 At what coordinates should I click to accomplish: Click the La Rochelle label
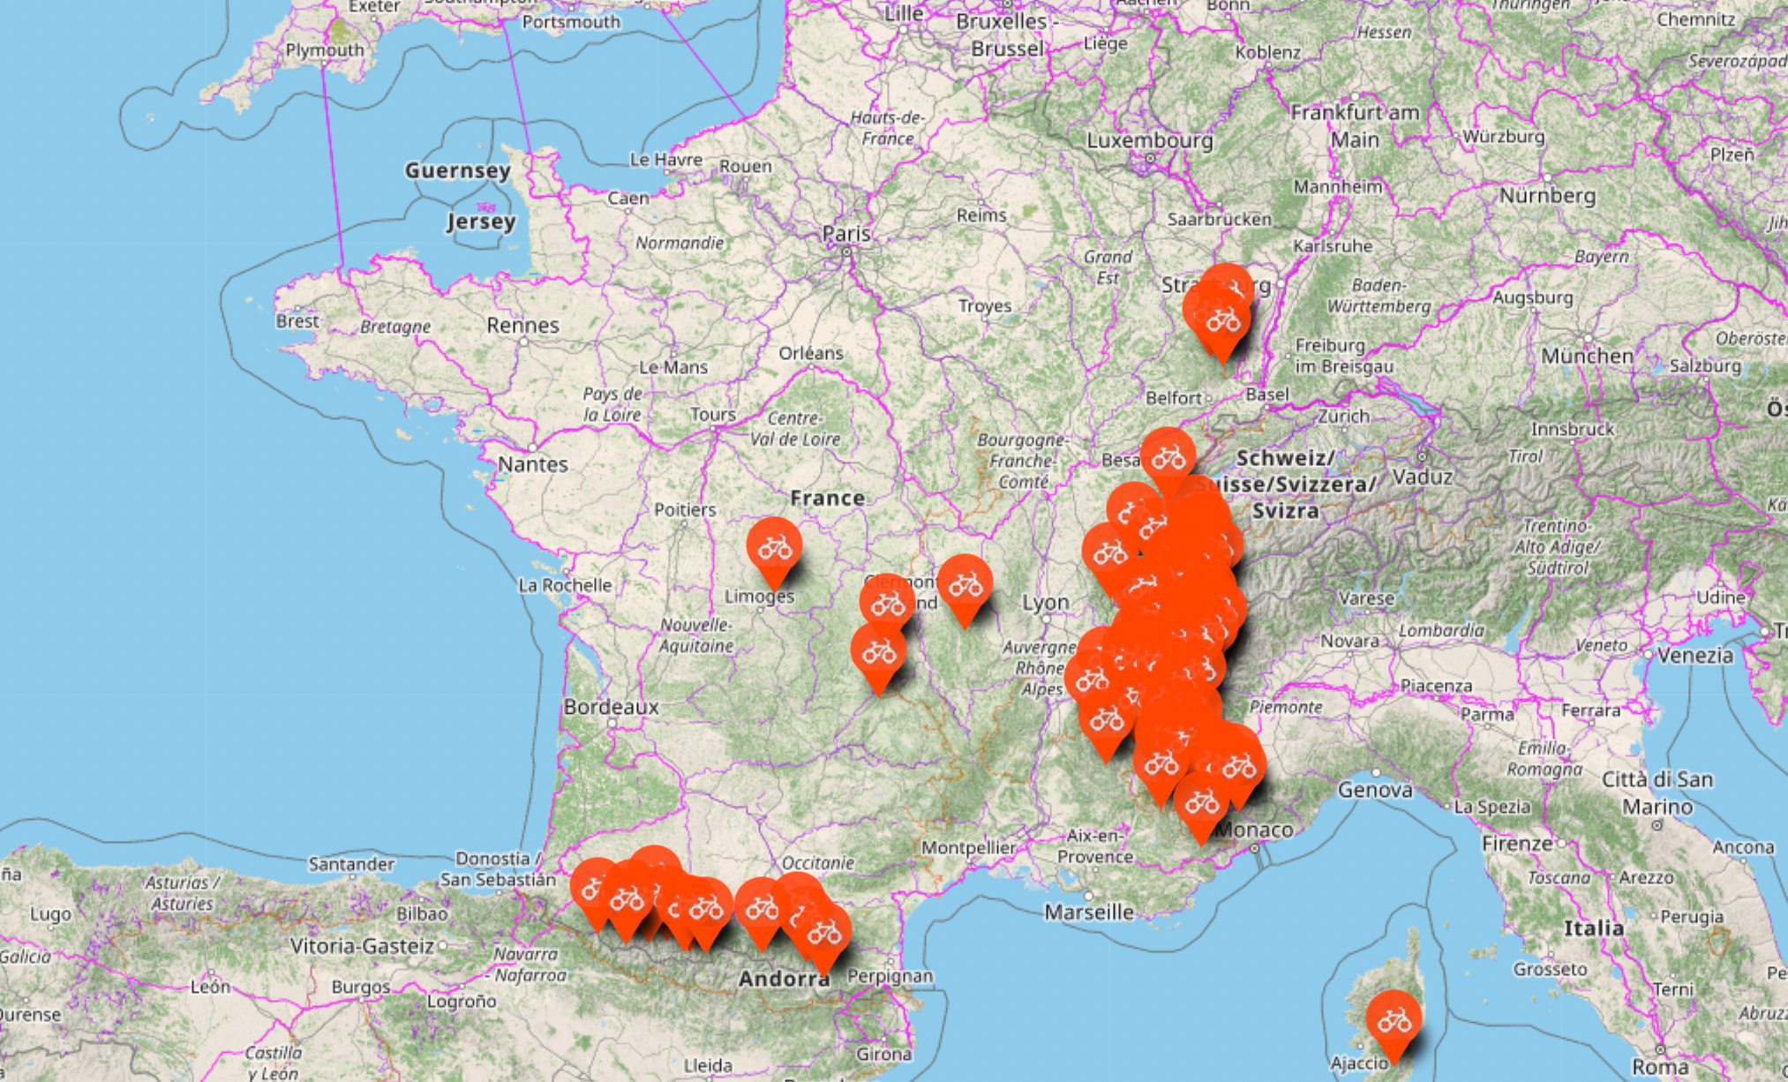565,585
